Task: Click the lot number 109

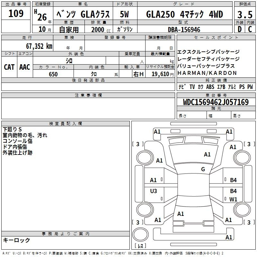Action: (16, 14)
